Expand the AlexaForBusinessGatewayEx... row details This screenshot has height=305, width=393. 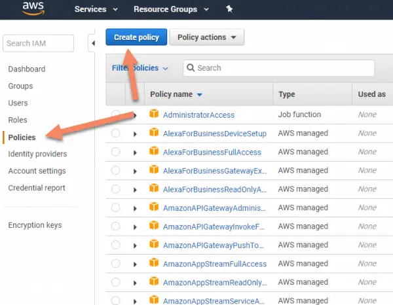pos(135,171)
